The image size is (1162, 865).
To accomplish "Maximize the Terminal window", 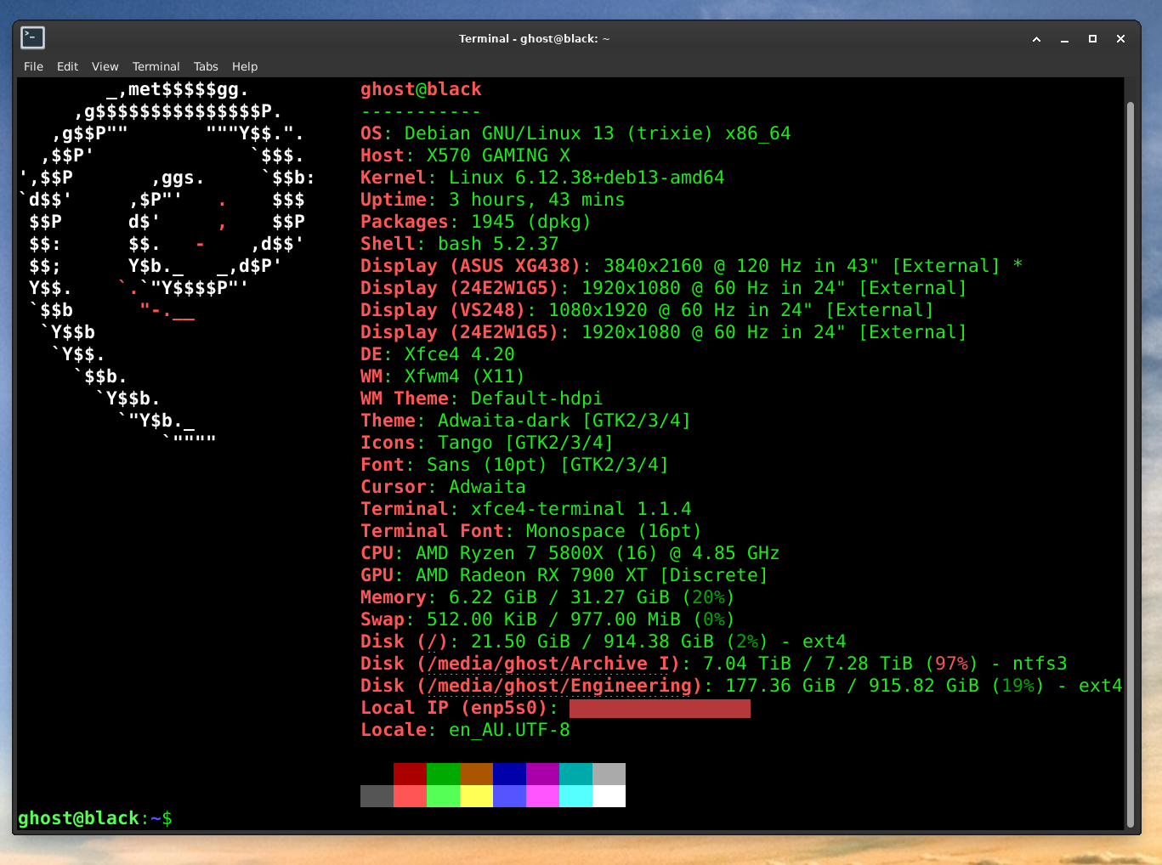I will (x=1092, y=39).
